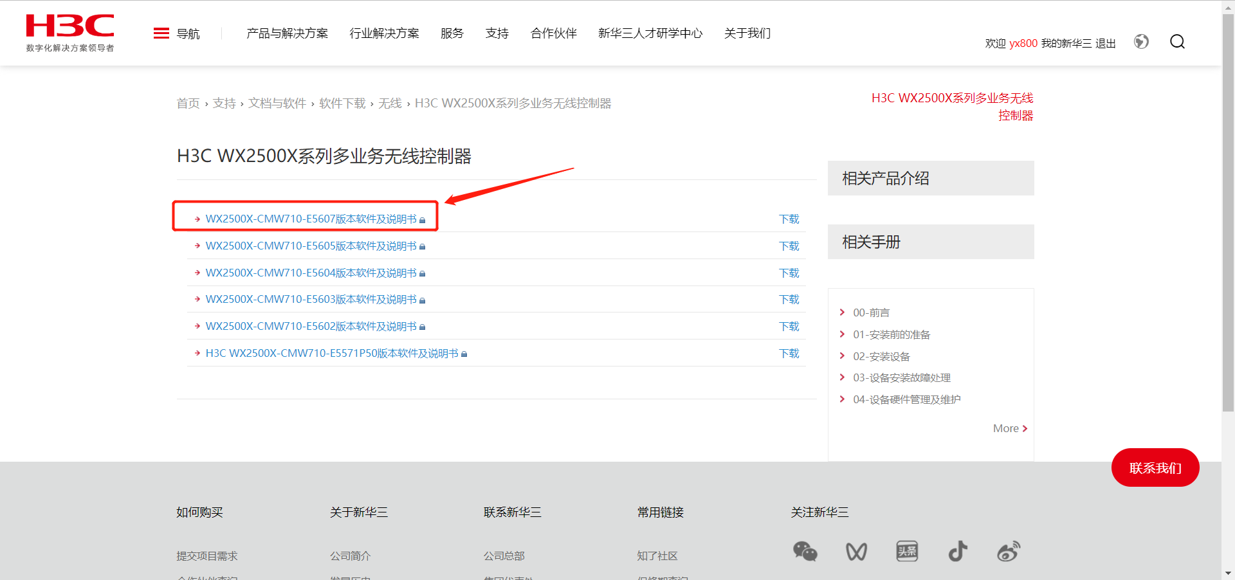Open manual 00-前言
This screenshot has height=580, width=1235.
pos(872,313)
